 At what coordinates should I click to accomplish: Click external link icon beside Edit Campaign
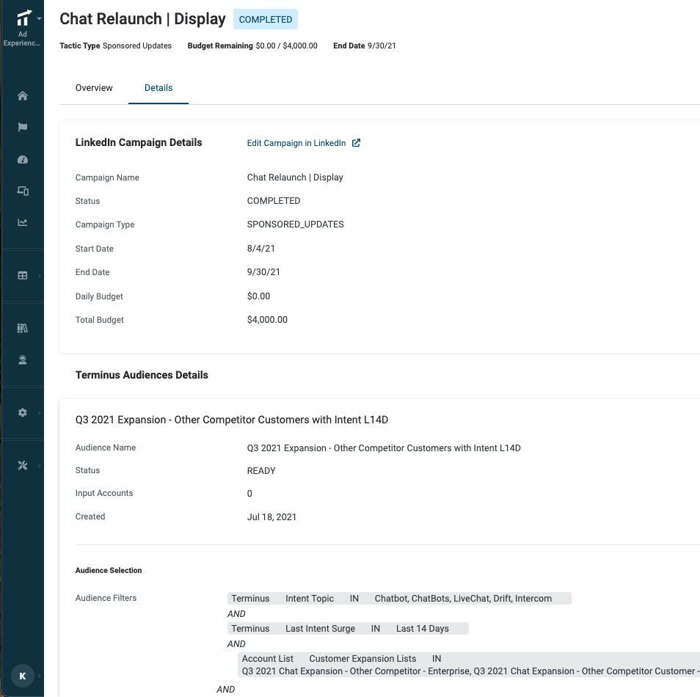[x=357, y=143]
